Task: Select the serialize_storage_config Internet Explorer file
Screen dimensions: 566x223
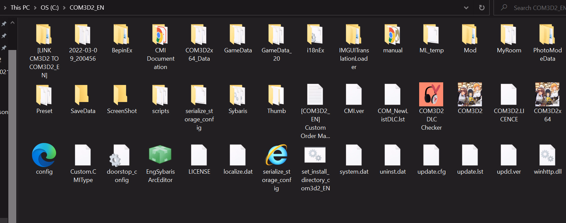Action: (x=276, y=155)
